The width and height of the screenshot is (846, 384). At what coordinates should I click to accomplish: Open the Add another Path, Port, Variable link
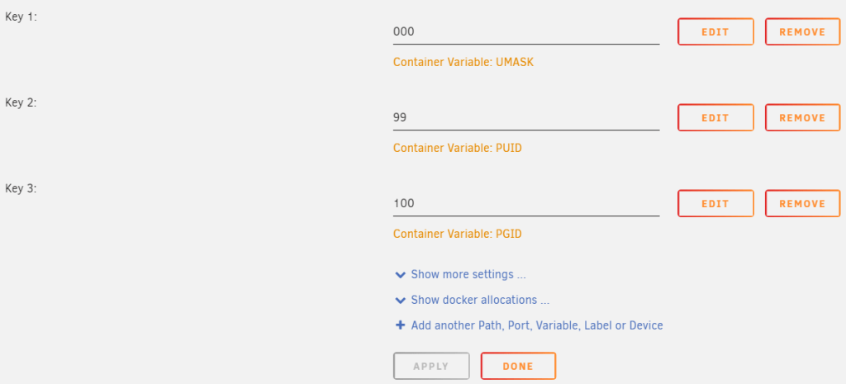coord(536,325)
